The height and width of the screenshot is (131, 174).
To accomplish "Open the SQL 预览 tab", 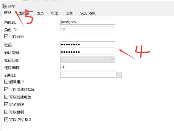I will pyautogui.click(x=88, y=13).
